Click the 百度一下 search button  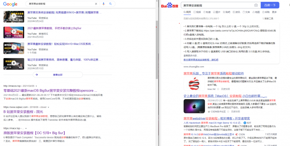(x=270, y=5)
